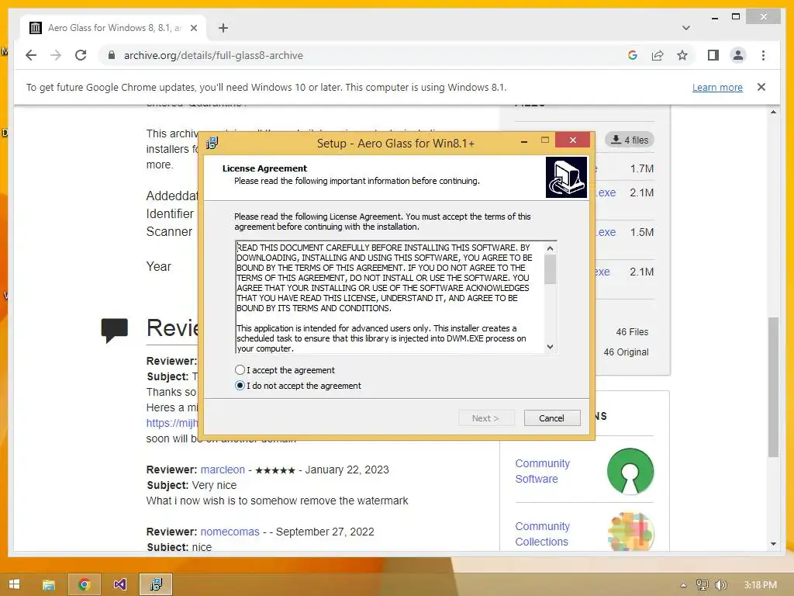
Task: Open Visual Studio from the taskbar
Action: [x=120, y=584]
